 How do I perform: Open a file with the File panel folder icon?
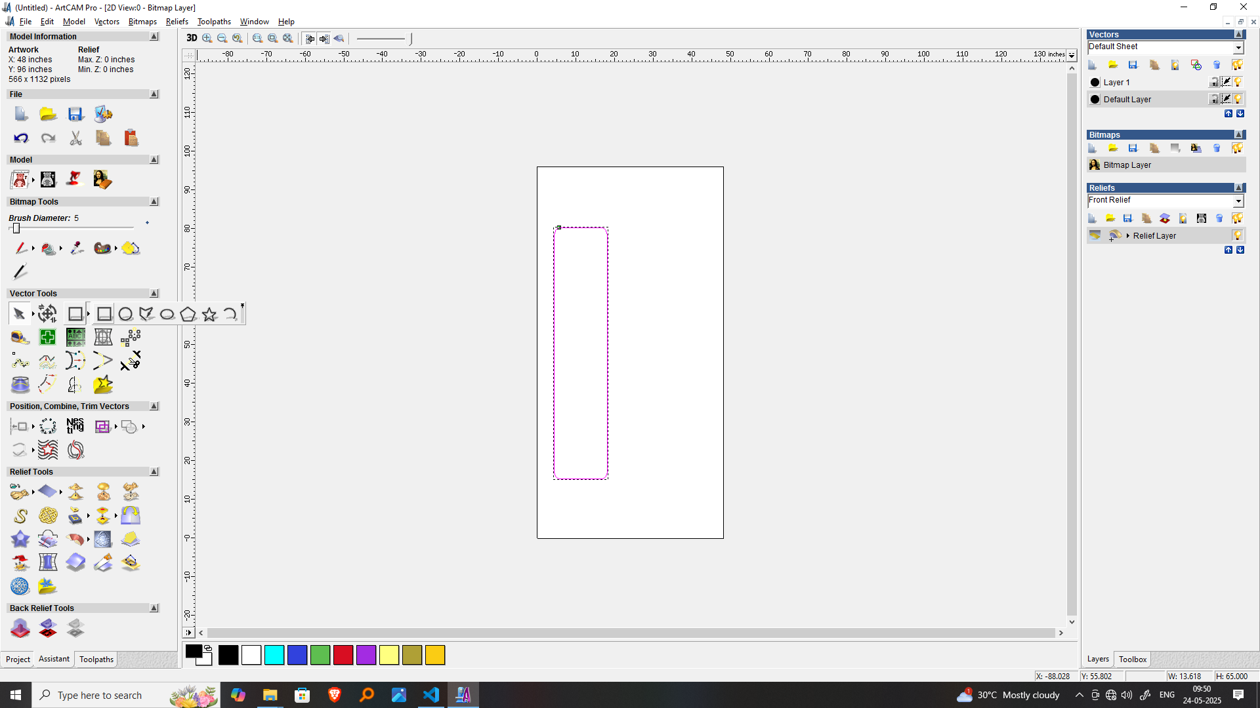click(48, 114)
